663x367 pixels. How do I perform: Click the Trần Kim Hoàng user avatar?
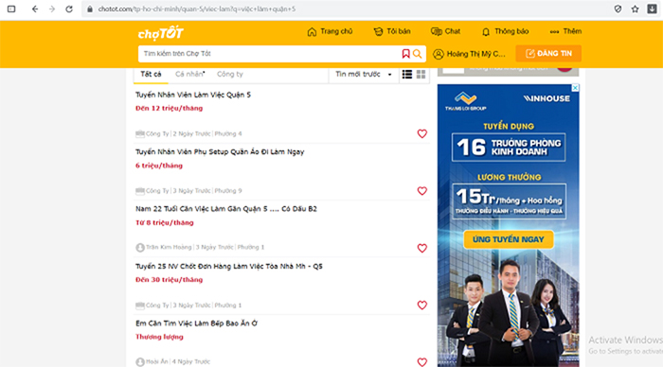[x=140, y=248]
